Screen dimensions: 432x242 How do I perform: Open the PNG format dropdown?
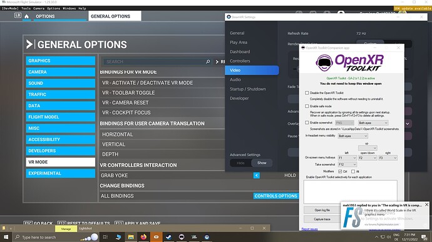point(345,123)
